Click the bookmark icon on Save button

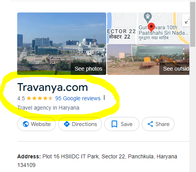(114, 124)
